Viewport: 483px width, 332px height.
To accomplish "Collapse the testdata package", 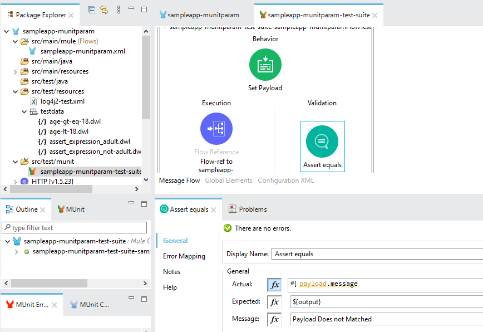I will click(x=24, y=111).
